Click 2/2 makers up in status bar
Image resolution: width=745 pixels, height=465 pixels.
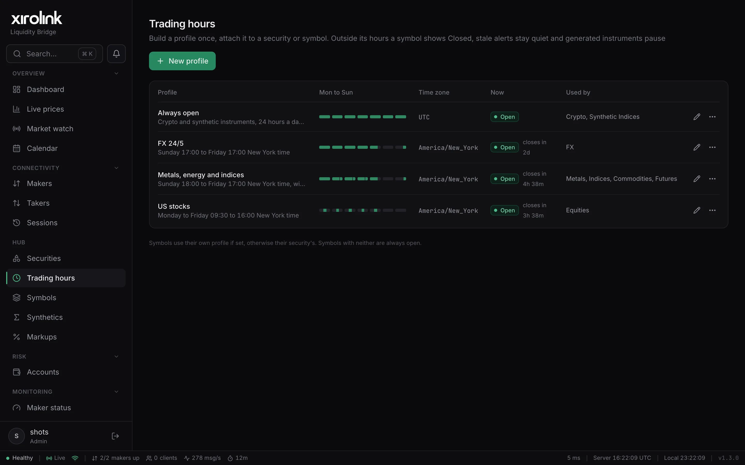(115, 458)
